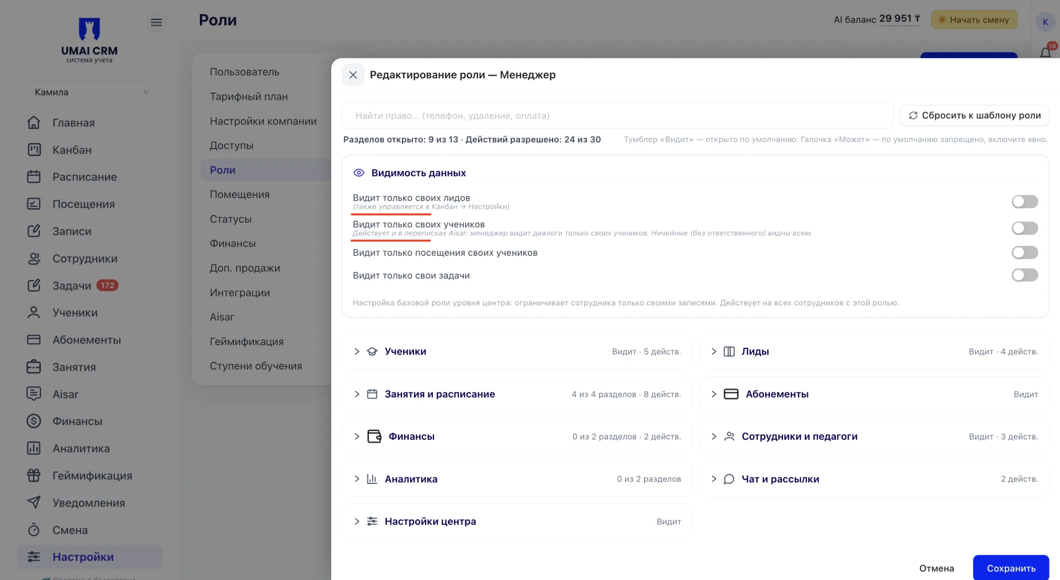Expand the Абонементы permissions section

pos(874,394)
